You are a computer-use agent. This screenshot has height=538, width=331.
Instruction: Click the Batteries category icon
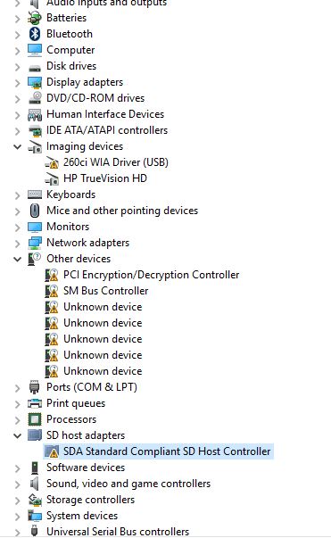click(x=35, y=18)
